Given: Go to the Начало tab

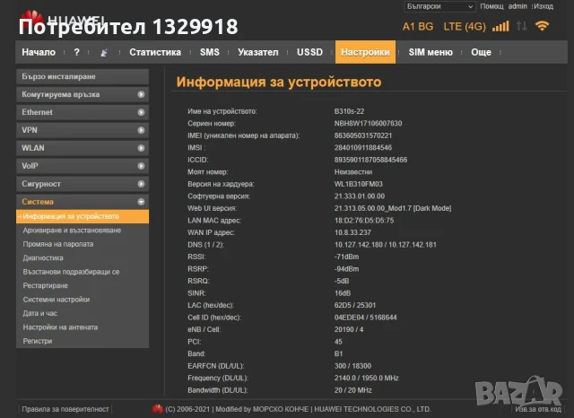Looking at the screenshot, I should (x=39, y=52).
